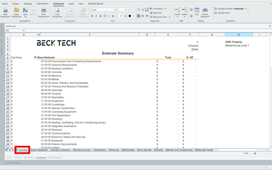Click the black font color swatch
Image resolution: width=272 pixels, height=170 pixels.
click(130, 17)
